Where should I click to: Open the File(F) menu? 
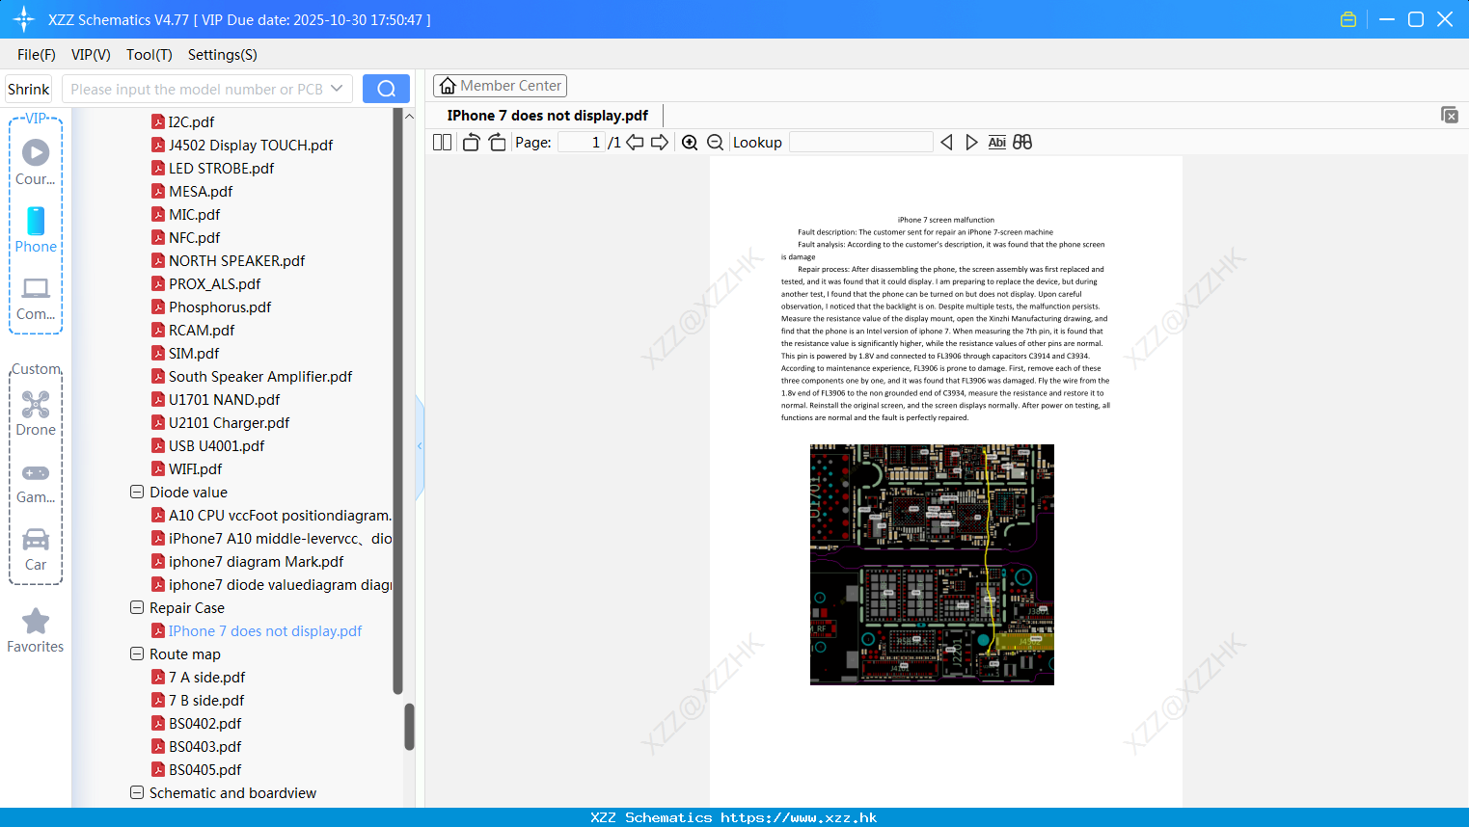point(37,55)
